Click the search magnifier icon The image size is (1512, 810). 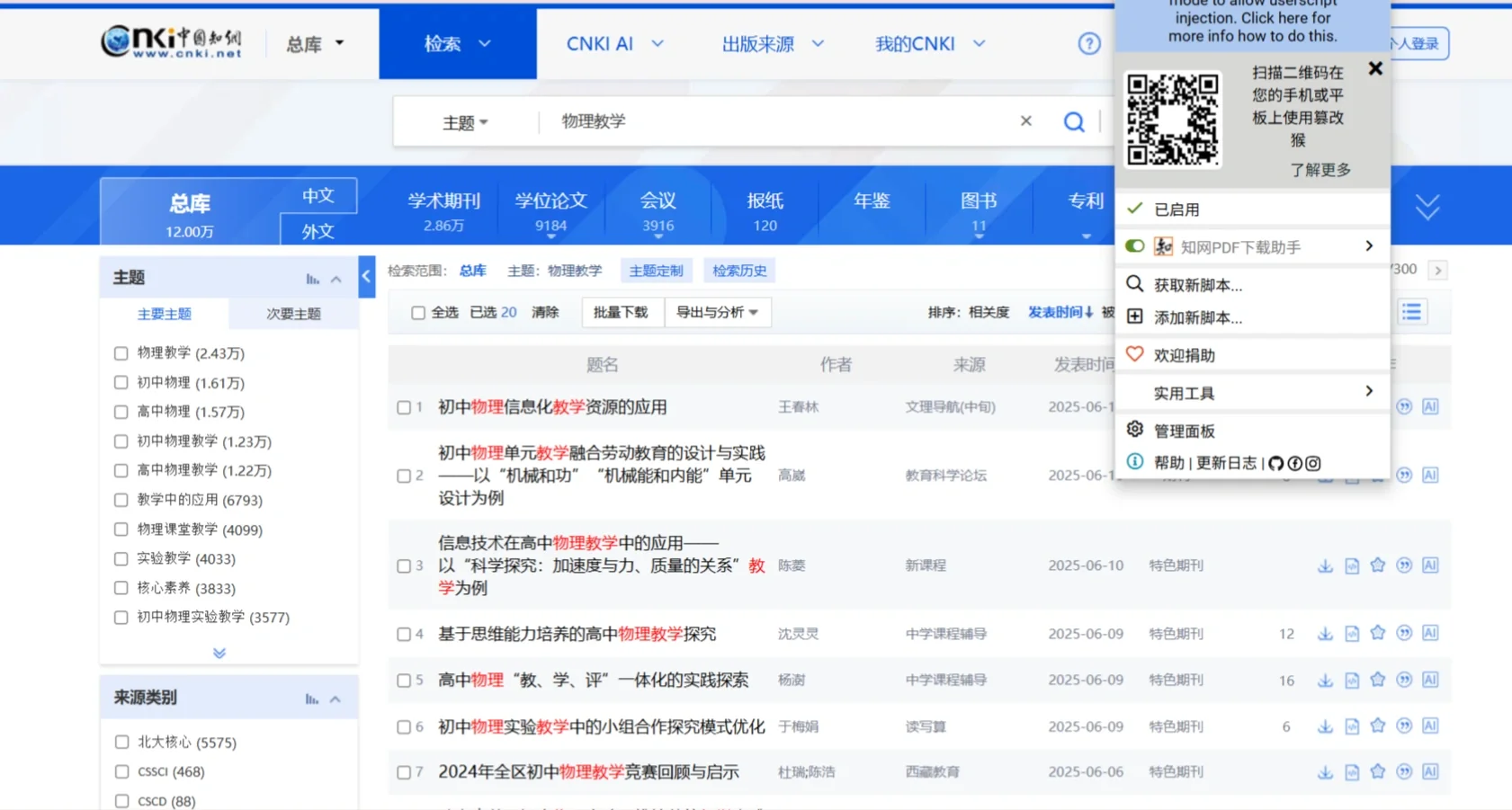pos(1074,120)
